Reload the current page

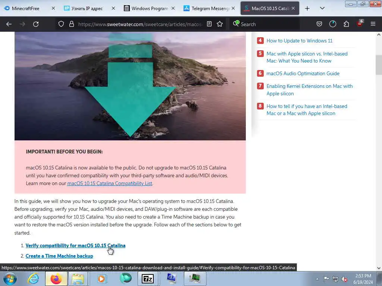click(36, 24)
